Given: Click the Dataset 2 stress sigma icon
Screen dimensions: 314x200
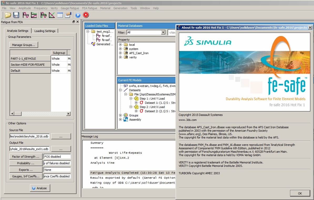Looking at the screenshot, I should tap(141, 111).
